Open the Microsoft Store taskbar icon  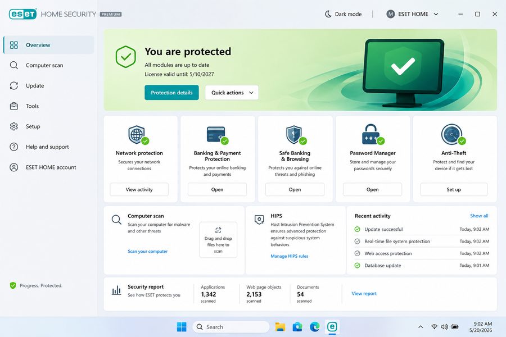pos(297,327)
